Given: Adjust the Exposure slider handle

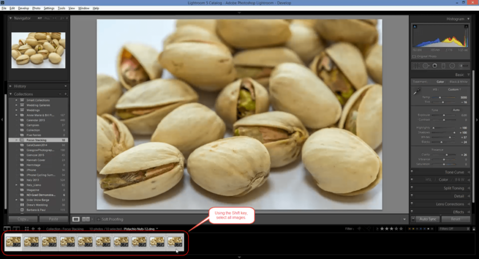Looking at the screenshot, I should coord(444,115).
